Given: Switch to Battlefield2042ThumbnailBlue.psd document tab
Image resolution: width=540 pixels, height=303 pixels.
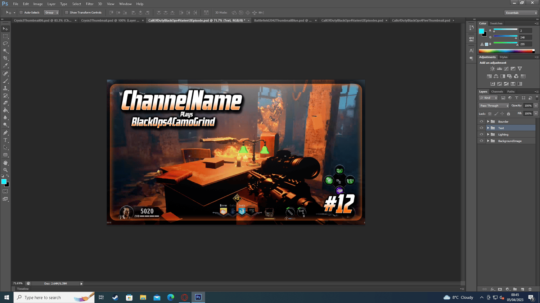Looking at the screenshot, I should coord(283,20).
